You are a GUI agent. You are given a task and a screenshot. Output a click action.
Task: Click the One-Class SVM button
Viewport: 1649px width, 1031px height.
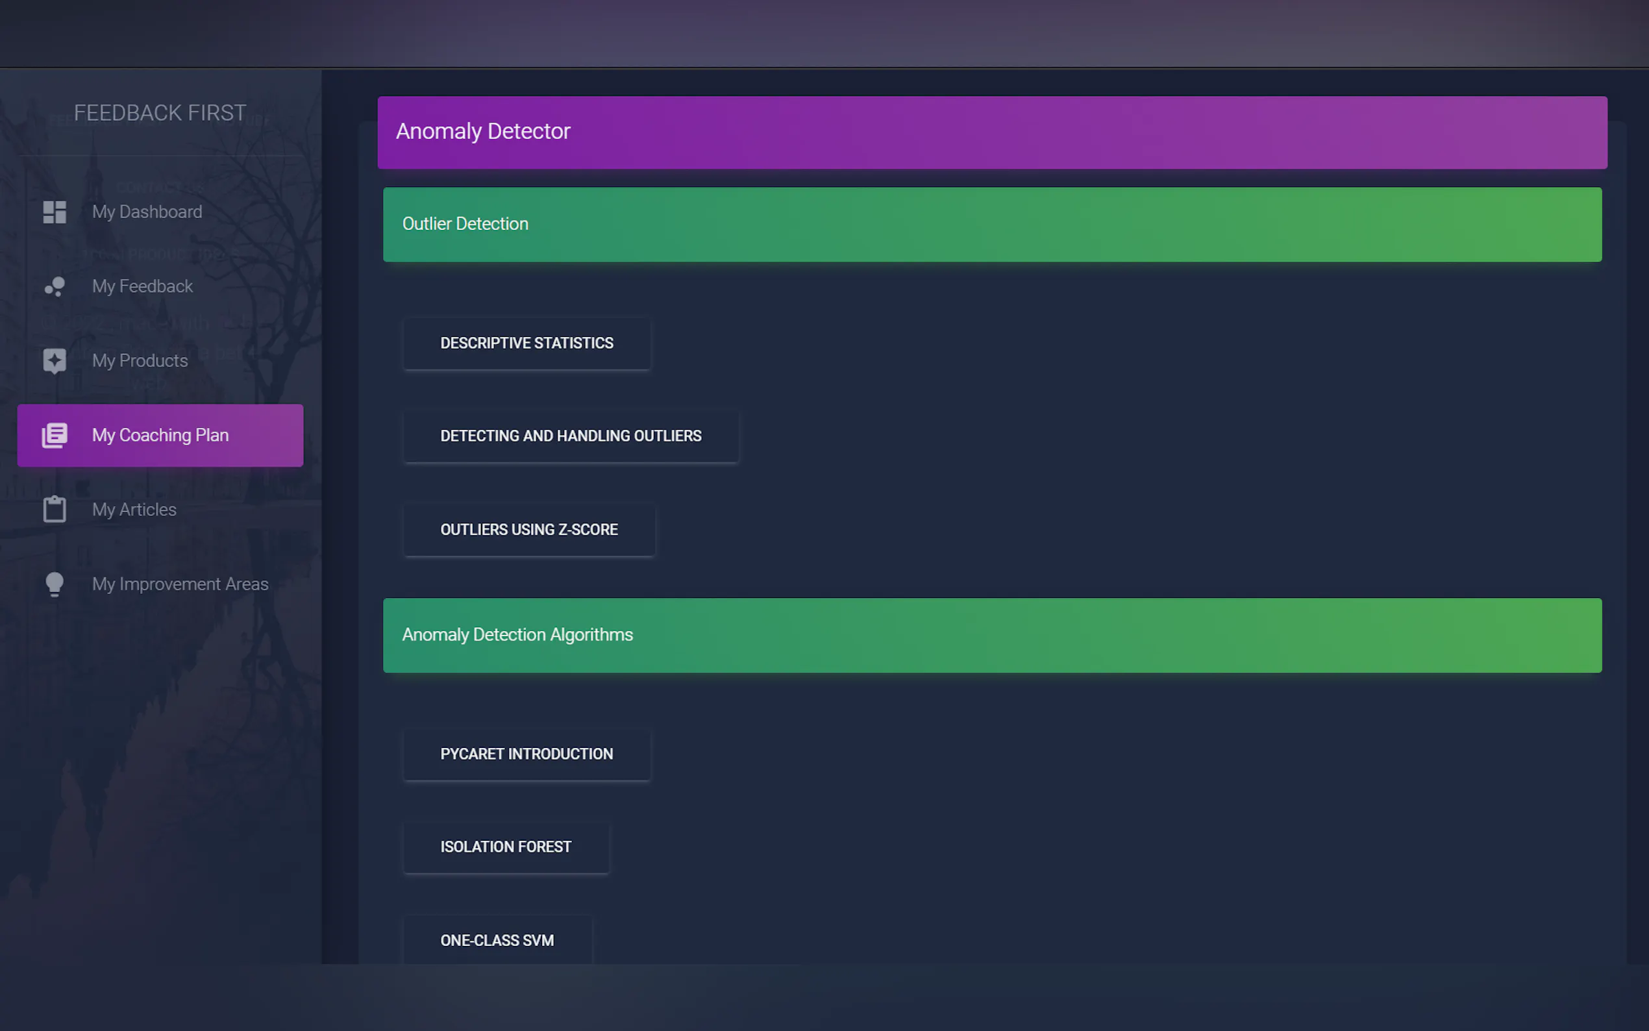pyautogui.click(x=497, y=940)
